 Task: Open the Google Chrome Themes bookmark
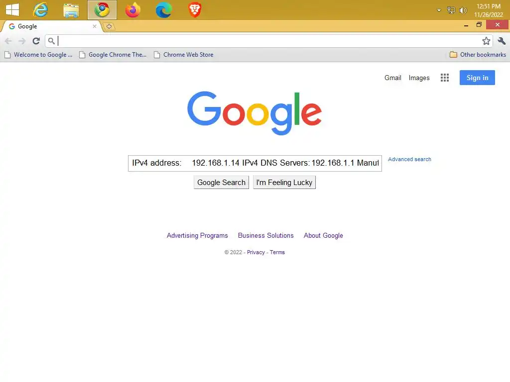pos(113,55)
